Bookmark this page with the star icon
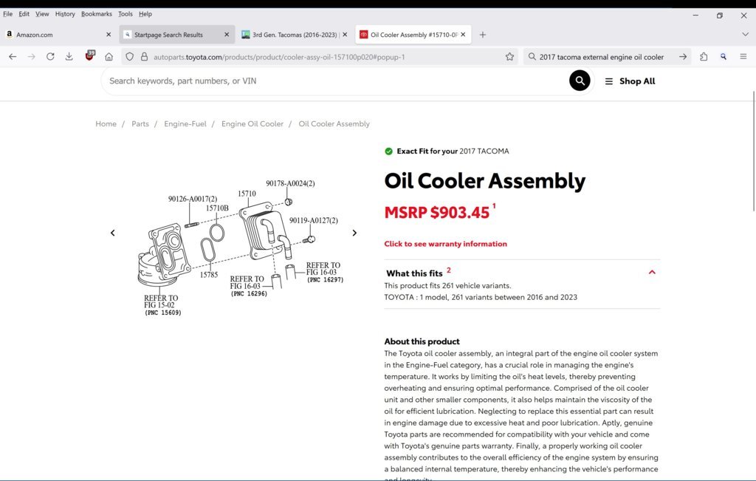This screenshot has height=481, width=756. (509, 57)
